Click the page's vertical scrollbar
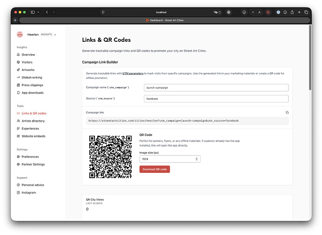 [309, 56]
